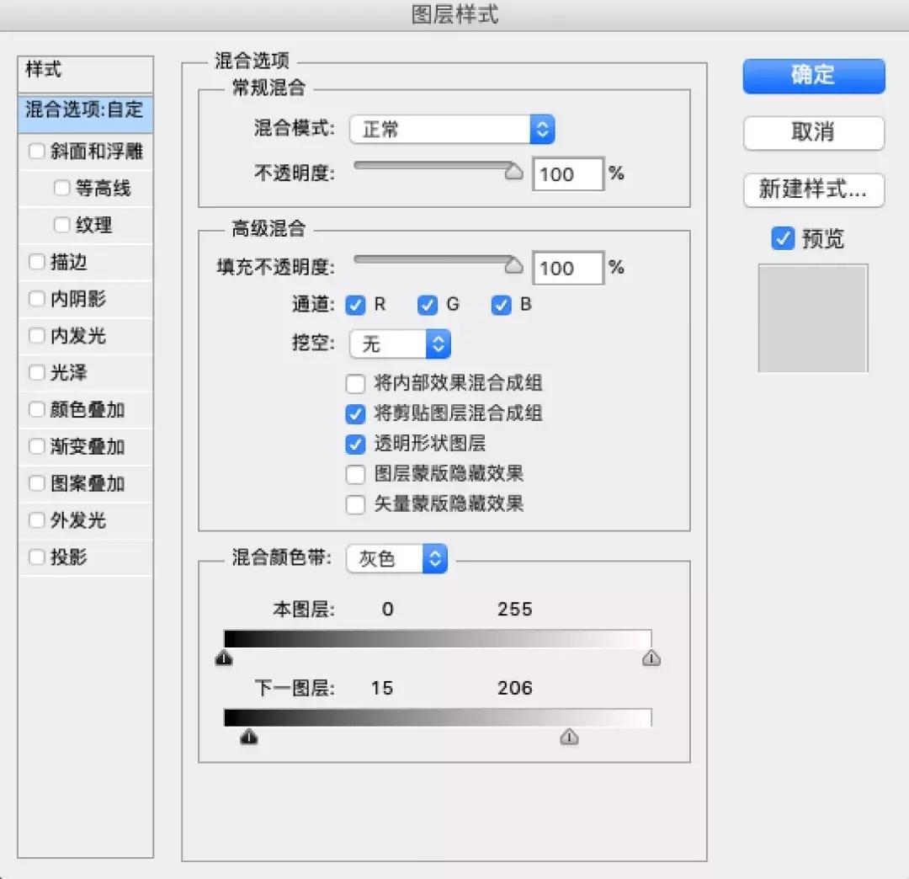Enable the 投影 (Drop Shadow) effect
The height and width of the screenshot is (879, 909).
click(x=36, y=557)
